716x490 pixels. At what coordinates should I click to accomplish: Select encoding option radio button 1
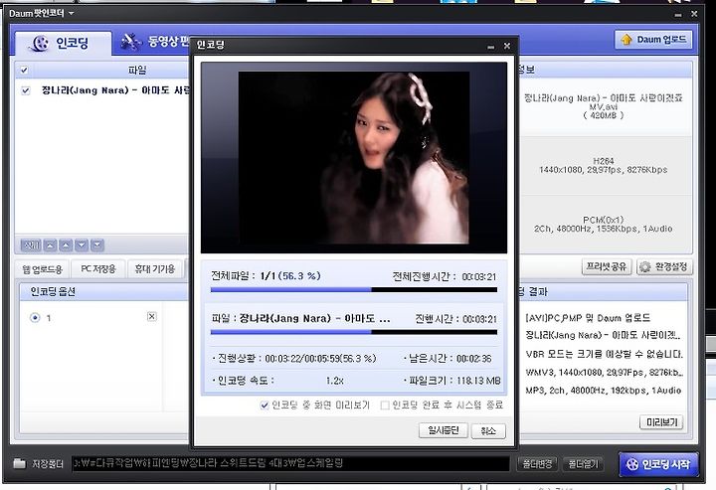[35, 317]
